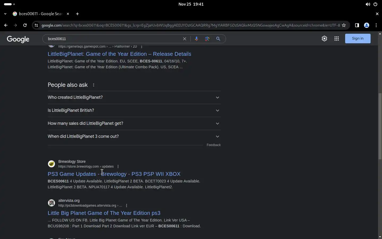Open the Chrome profile avatar
Screen dimensions: 382x239
click(367, 25)
